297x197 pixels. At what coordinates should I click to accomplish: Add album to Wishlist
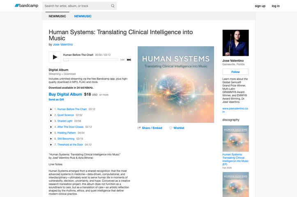click(x=179, y=128)
